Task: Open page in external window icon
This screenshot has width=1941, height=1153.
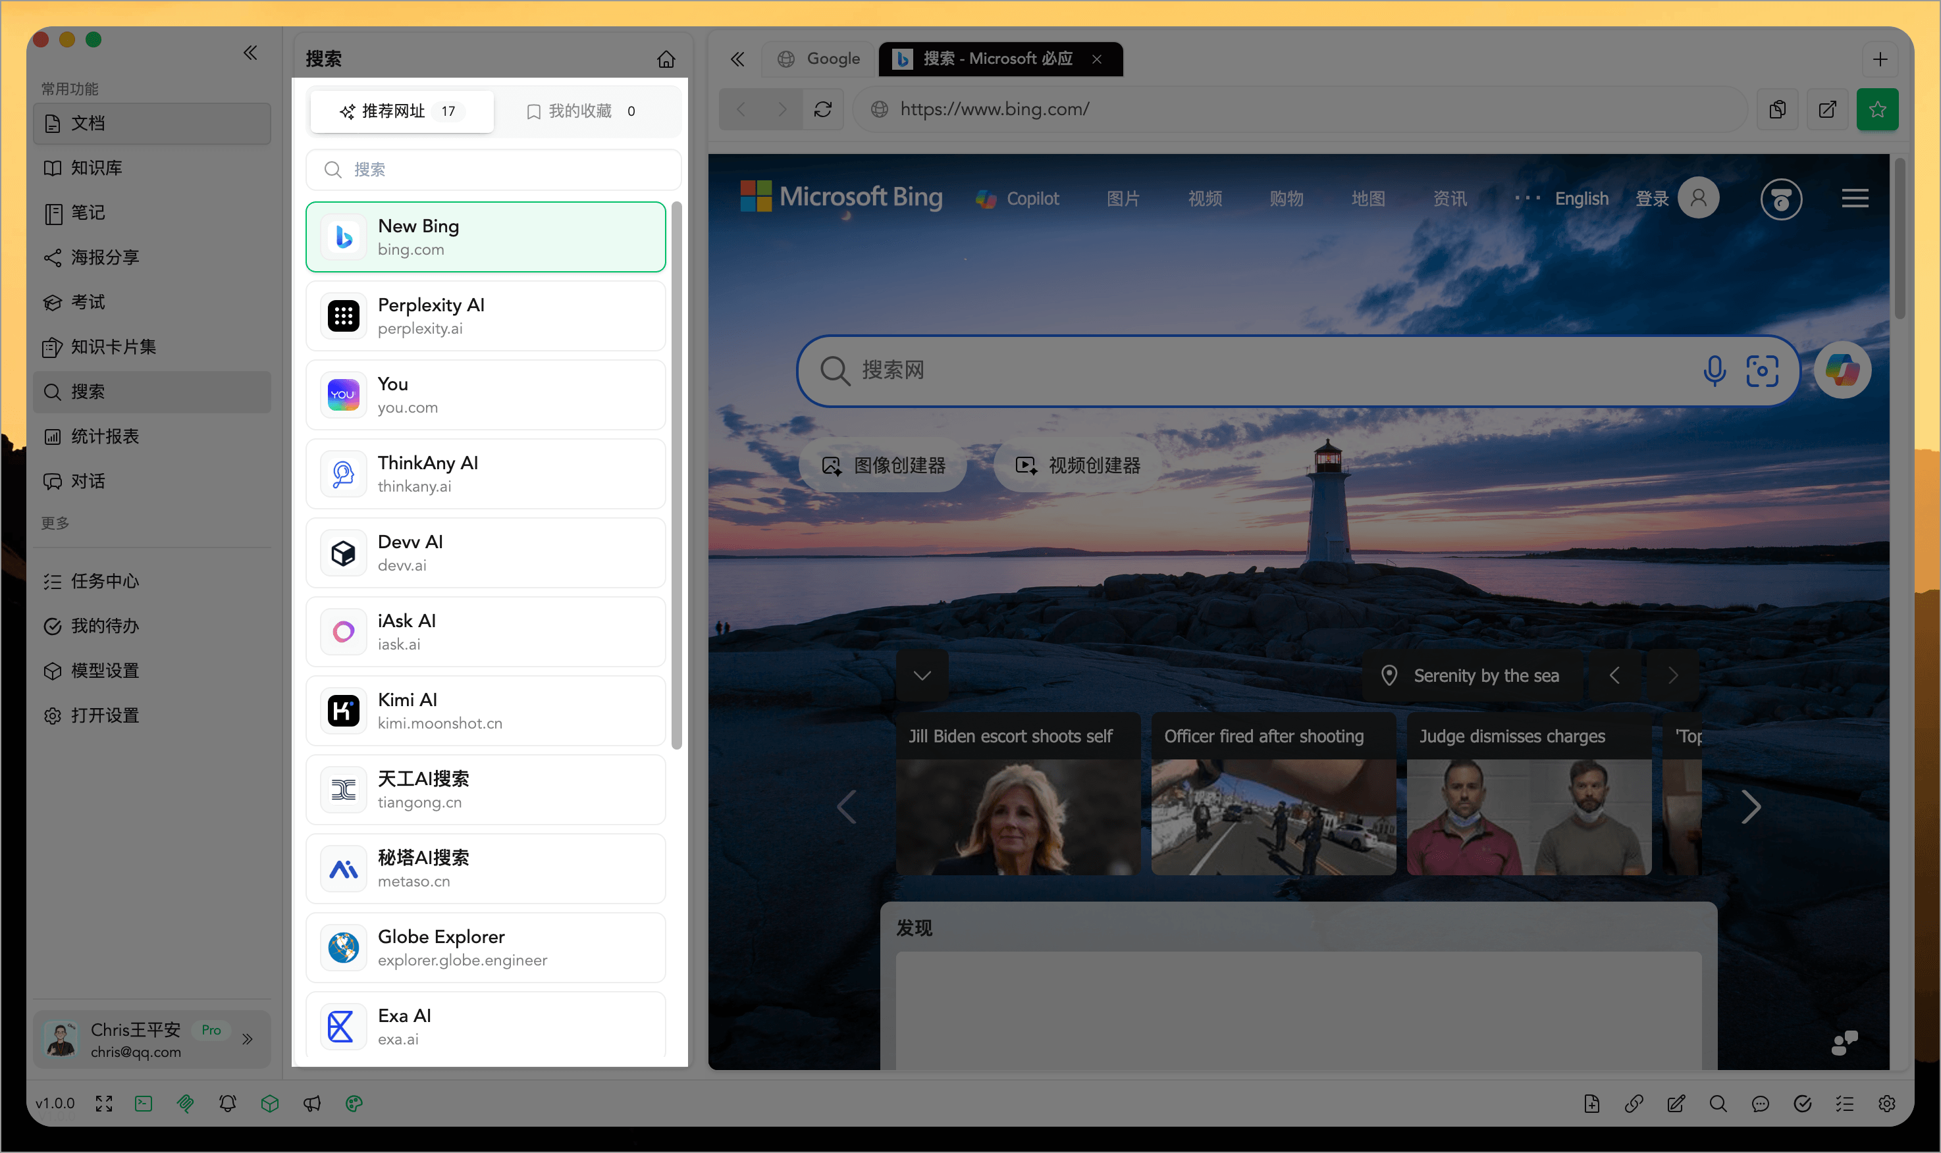Action: [1826, 109]
